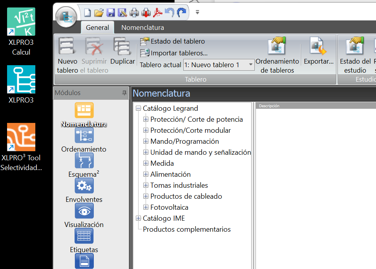Switch to the Nomenclatura ribbon tab
Viewport: 376px width, 269px height.
[143, 27]
